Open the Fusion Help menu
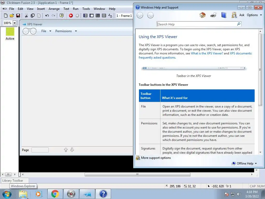265x199 pixels. (112, 9)
